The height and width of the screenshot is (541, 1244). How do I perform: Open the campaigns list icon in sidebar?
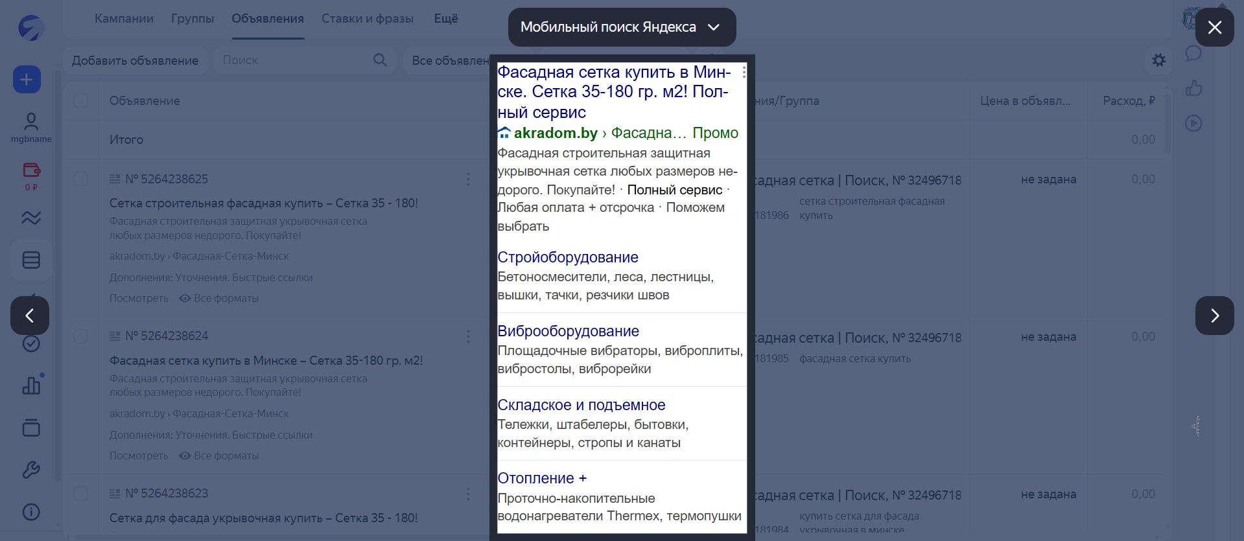tap(31, 260)
